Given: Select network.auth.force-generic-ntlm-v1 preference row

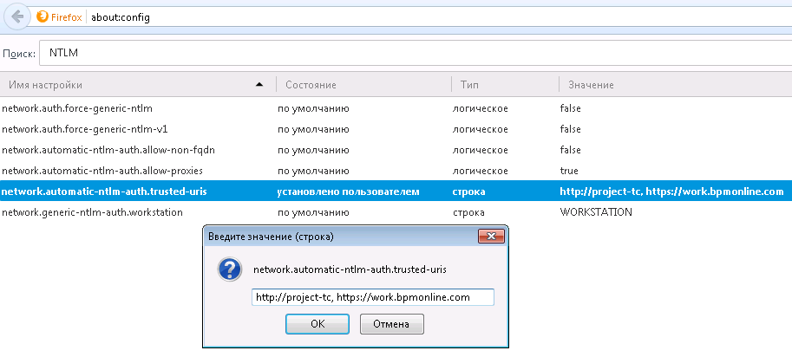Looking at the screenshot, I should 396,129.
